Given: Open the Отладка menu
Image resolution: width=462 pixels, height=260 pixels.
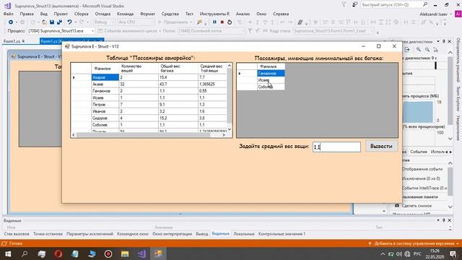Looking at the screenshot, I should click(103, 14).
